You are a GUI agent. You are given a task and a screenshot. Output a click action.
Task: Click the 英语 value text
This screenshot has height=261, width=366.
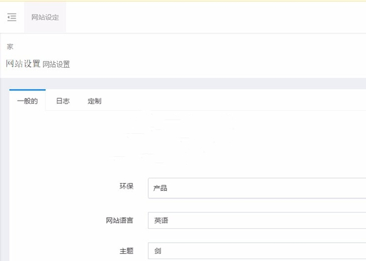coord(160,221)
